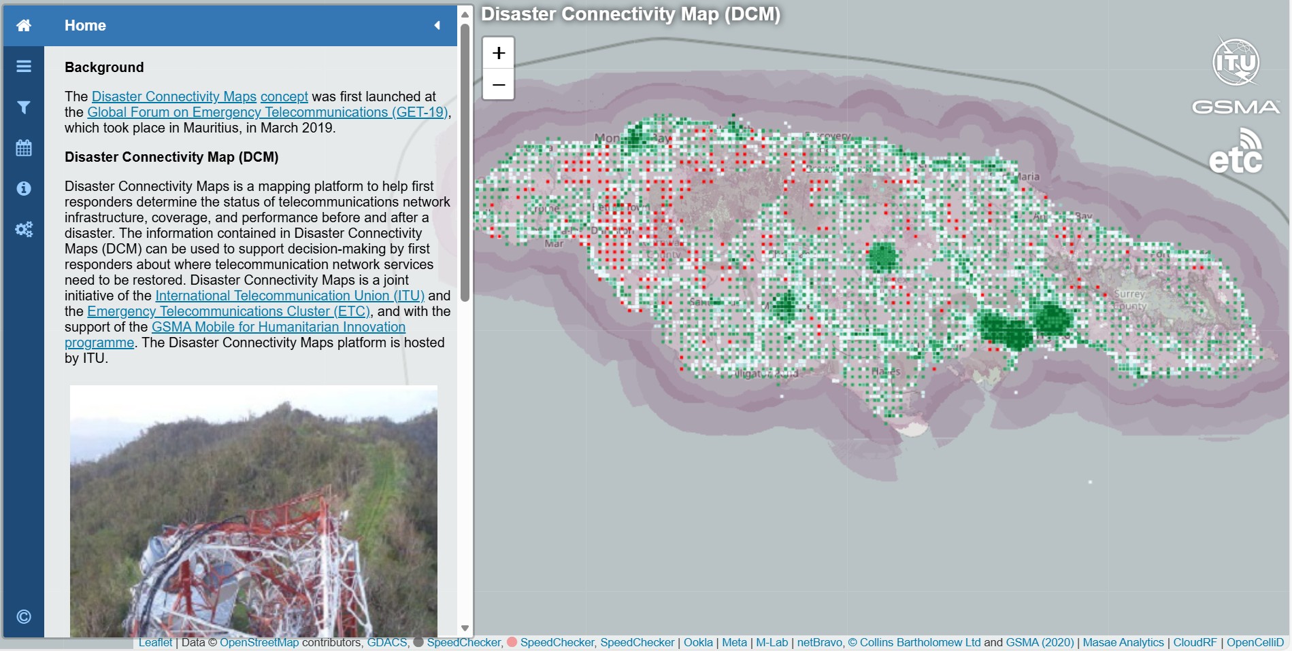This screenshot has height=651, width=1292.
Task: Click the sidebar scroll down arrow
Action: (x=465, y=628)
